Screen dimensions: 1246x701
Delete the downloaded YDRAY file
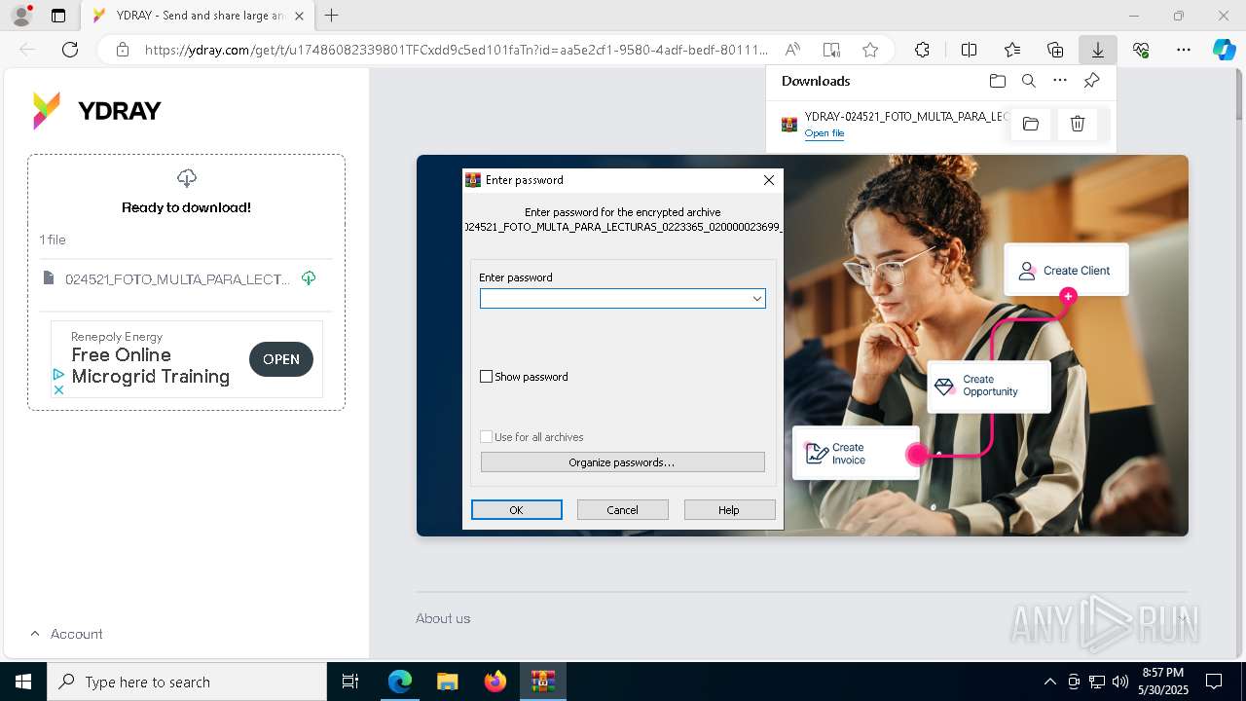coord(1078,124)
